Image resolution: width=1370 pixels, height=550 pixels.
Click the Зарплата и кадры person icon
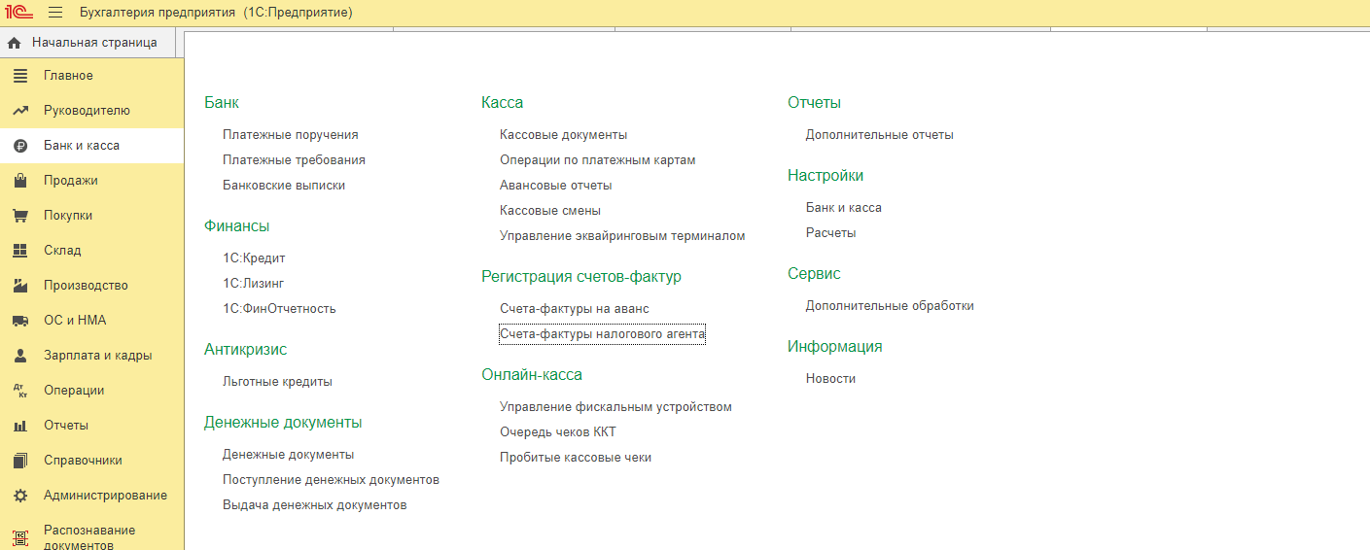point(20,356)
